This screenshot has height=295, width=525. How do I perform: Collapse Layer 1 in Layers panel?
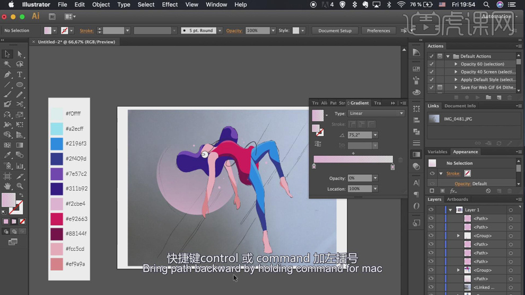[x=450, y=210]
